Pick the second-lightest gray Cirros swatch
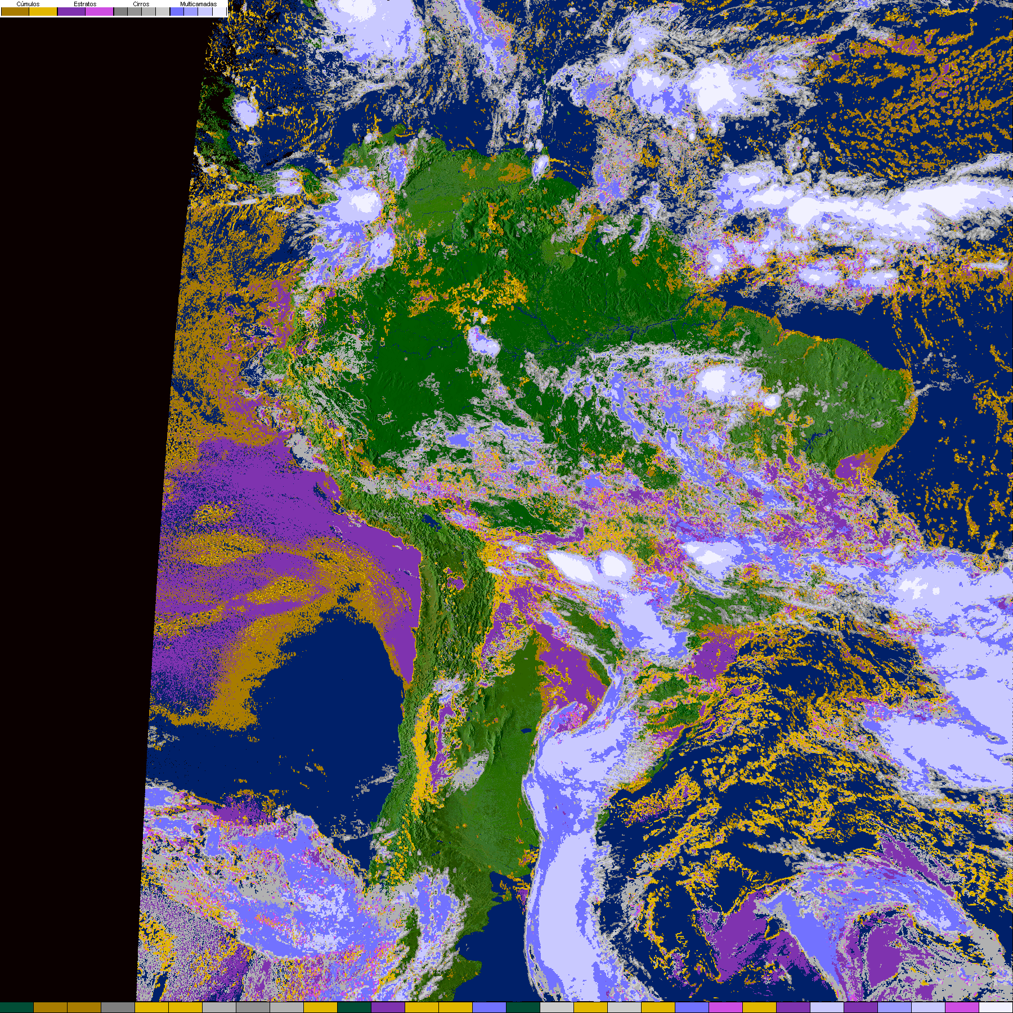The width and height of the screenshot is (1013, 1013). (149, 11)
